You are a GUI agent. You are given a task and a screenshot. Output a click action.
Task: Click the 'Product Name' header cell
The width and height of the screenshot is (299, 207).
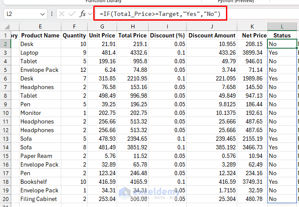(x=40, y=36)
